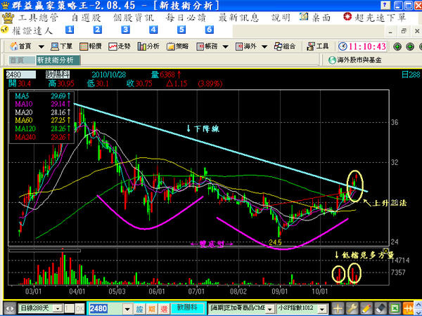The width and height of the screenshot is (422, 316).
Task: Toggle the 選 options filter button
Action: click(x=164, y=309)
